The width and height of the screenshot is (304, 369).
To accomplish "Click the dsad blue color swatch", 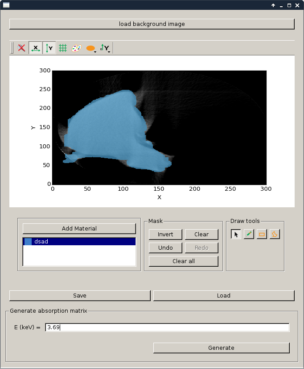I will point(28,241).
